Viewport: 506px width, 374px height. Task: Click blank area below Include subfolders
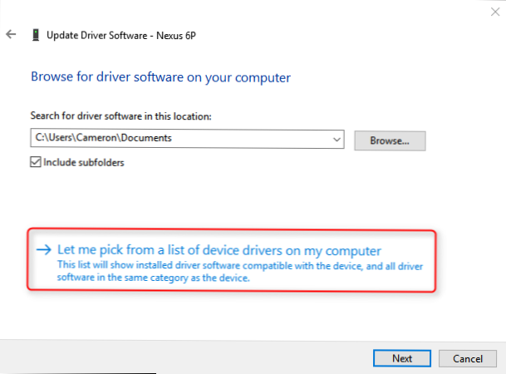click(166, 199)
